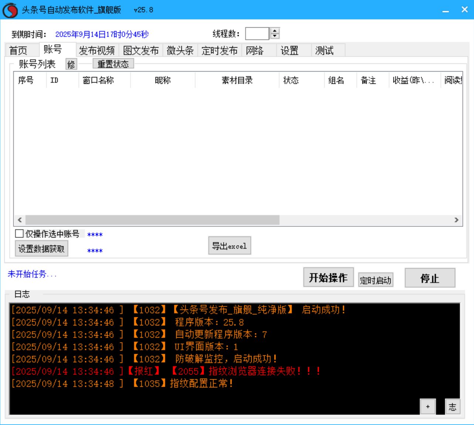
Task: Open the 定时发布 tab
Action: [x=219, y=50]
